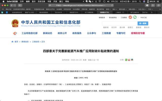Image resolution: width=162 pixels, height=101 pixels.
Task: Expand the 新闻 bookmarks folder
Action: [108, 9]
